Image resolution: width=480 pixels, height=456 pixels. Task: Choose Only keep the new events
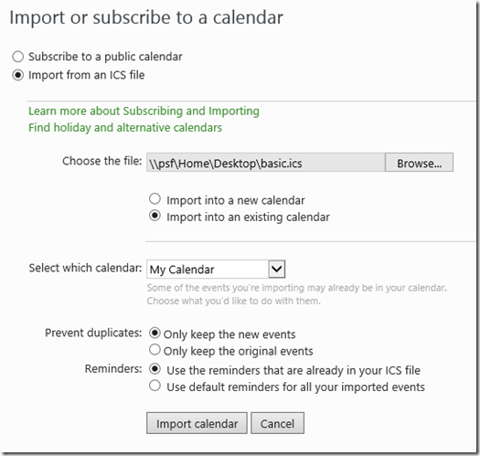pos(155,333)
